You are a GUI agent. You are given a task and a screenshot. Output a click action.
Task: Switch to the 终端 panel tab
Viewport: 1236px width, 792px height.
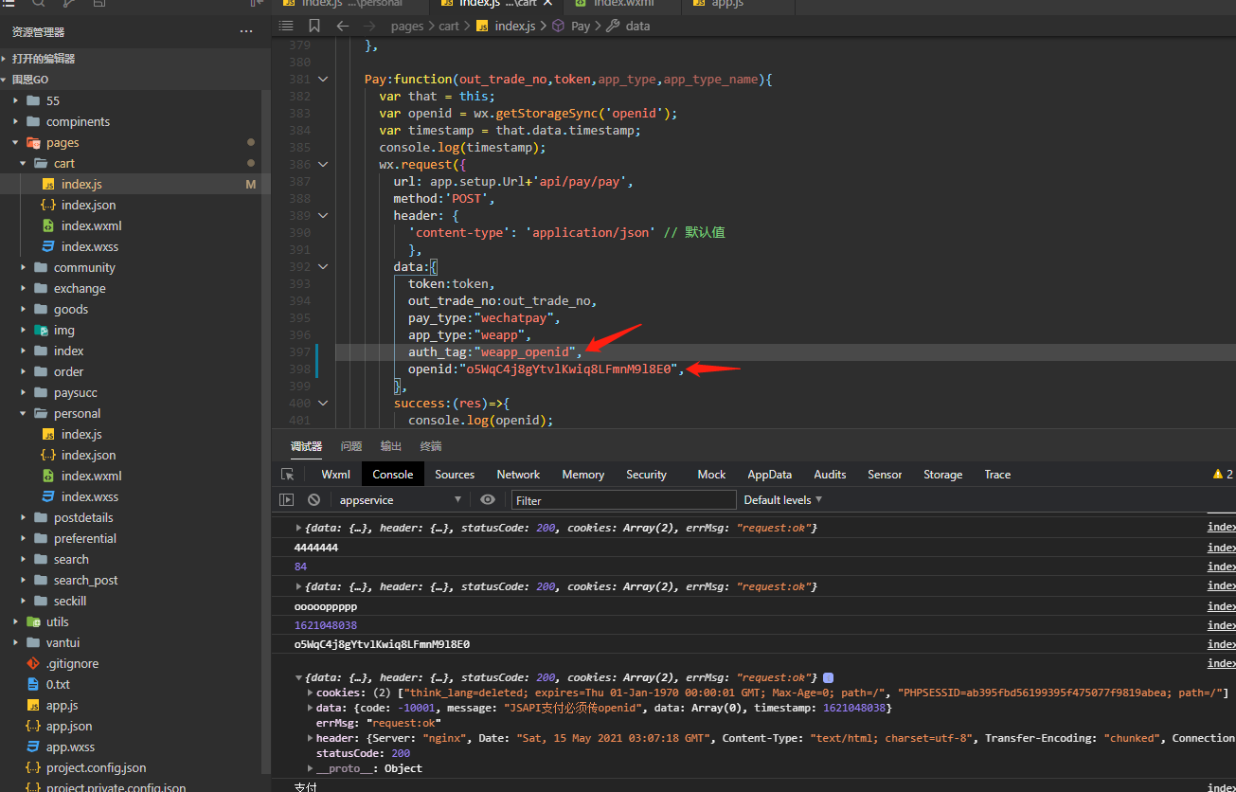[x=431, y=446]
